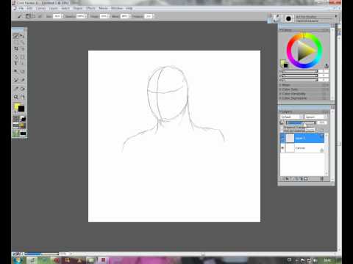This screenshot has height=264, width=353.
Task: Select the Canvas layer row
Action: (302, 148)
